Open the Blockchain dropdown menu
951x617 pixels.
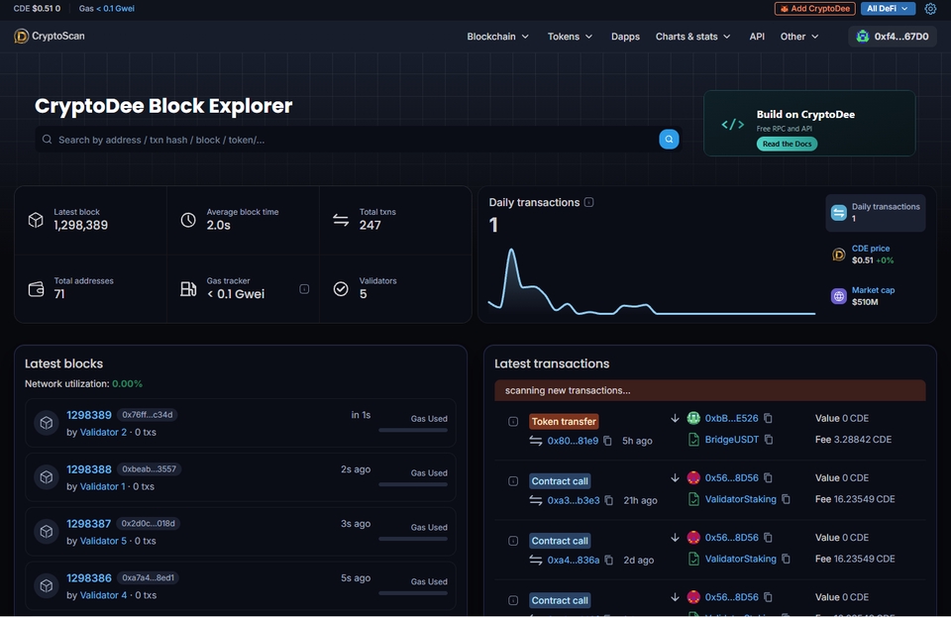pyautogui.click(x=498, y=37)
